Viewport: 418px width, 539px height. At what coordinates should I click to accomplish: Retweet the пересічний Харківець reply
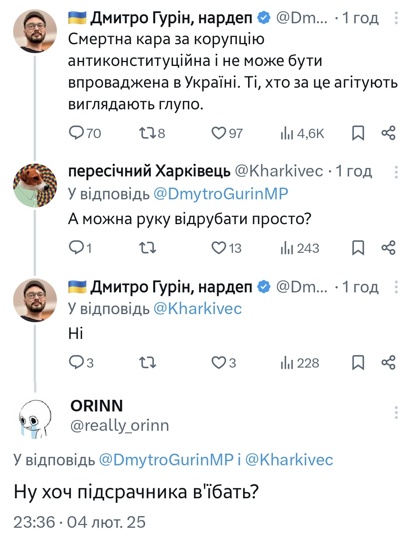click(x=147, y=248)
